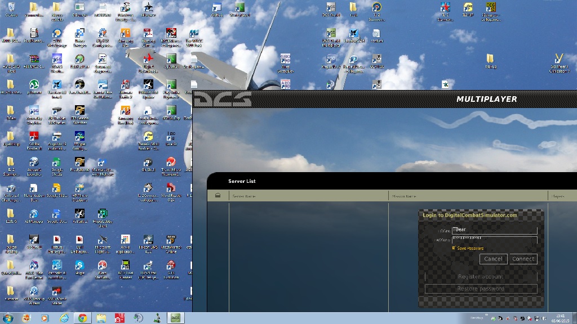Click the Register account button
Screen dimensions: 577x324
pos(481,276)
